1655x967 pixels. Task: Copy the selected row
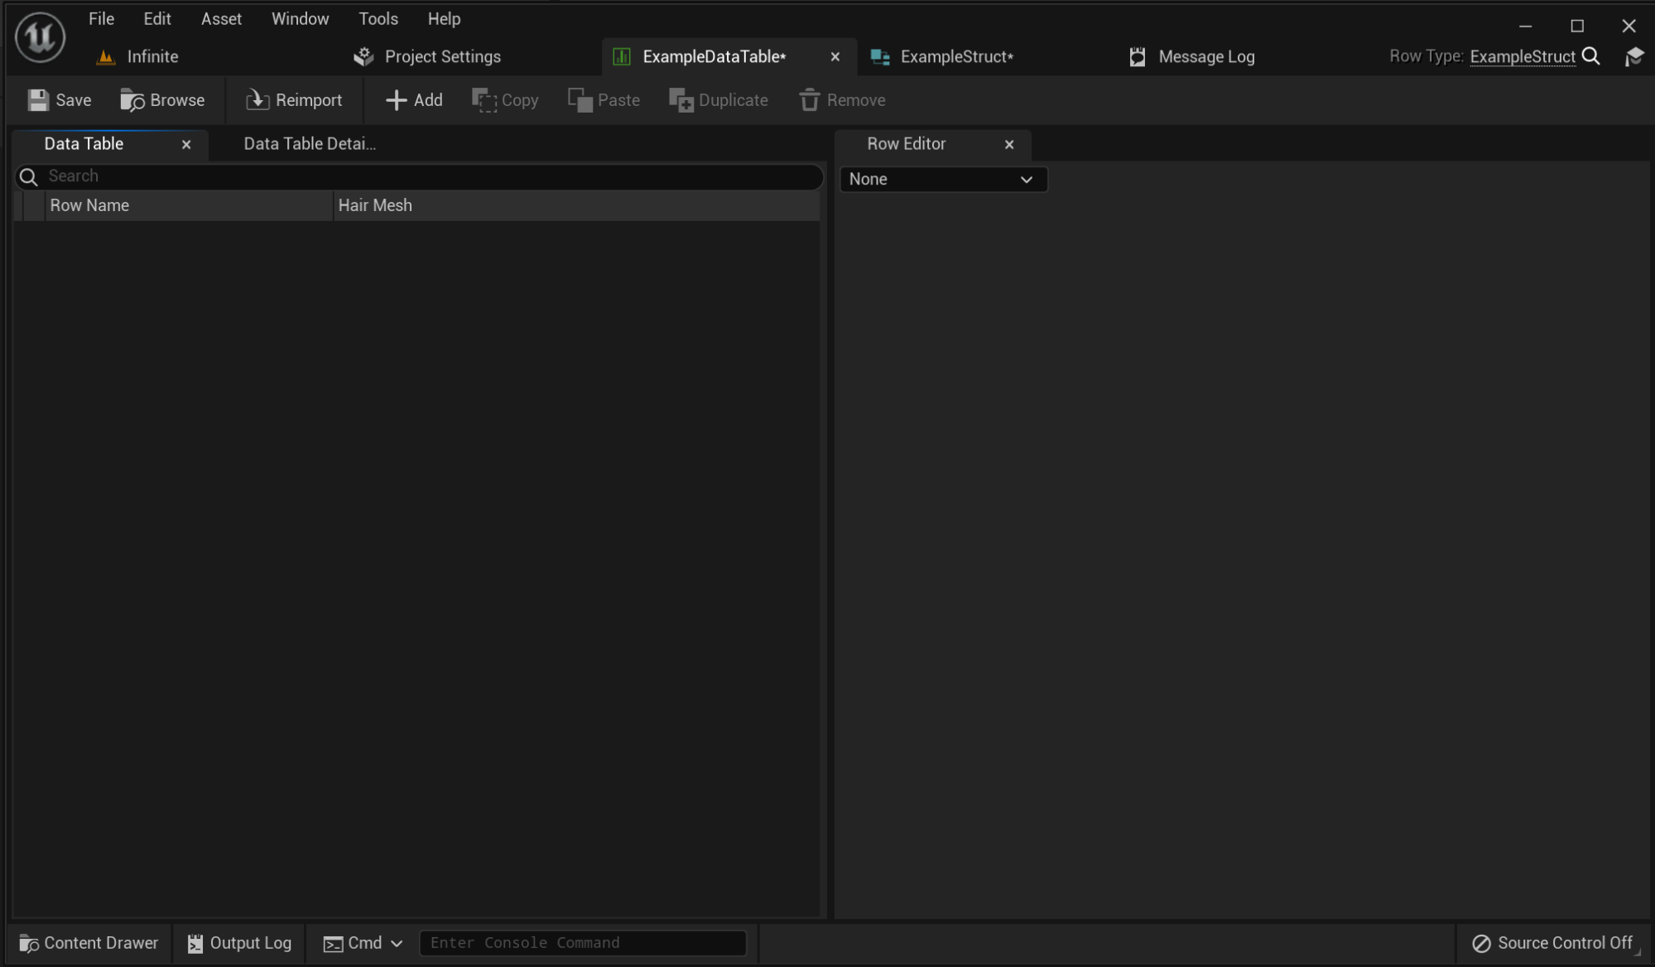point(505,100)
